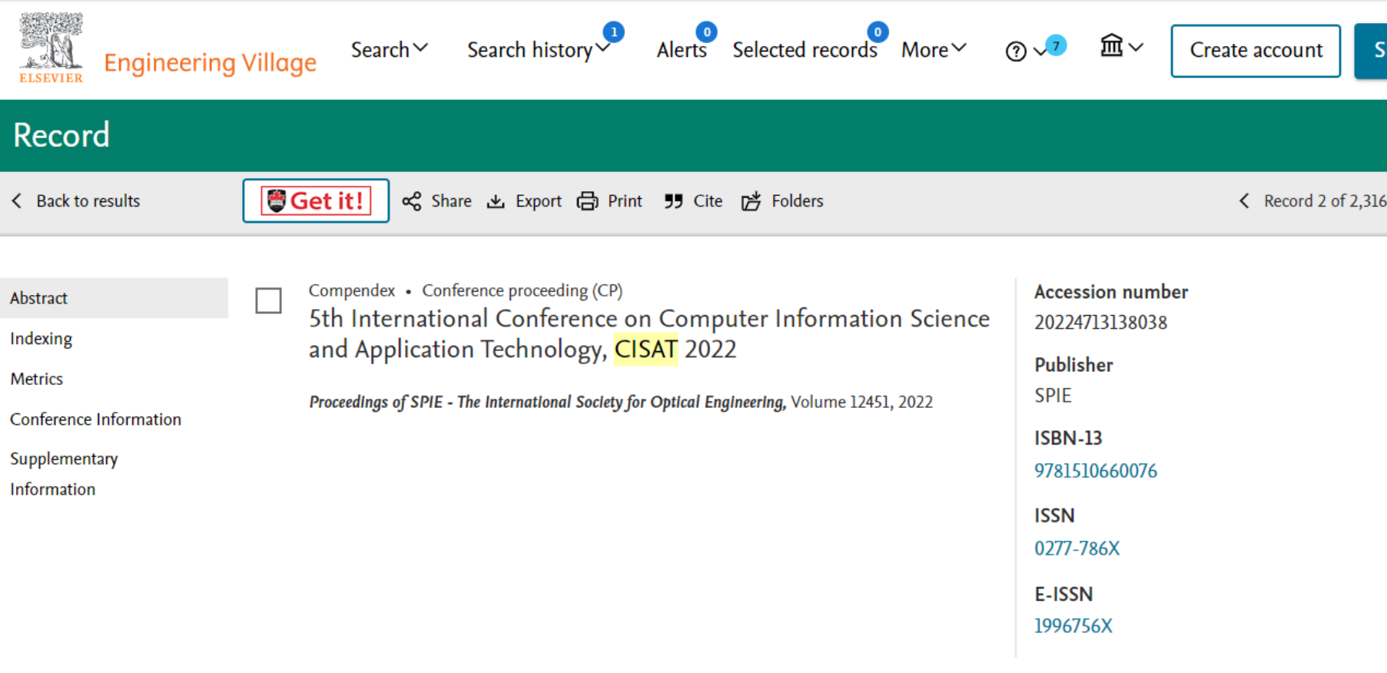Expand the Search history dropdown
1387x673 pixels.
tap(538, 50)
